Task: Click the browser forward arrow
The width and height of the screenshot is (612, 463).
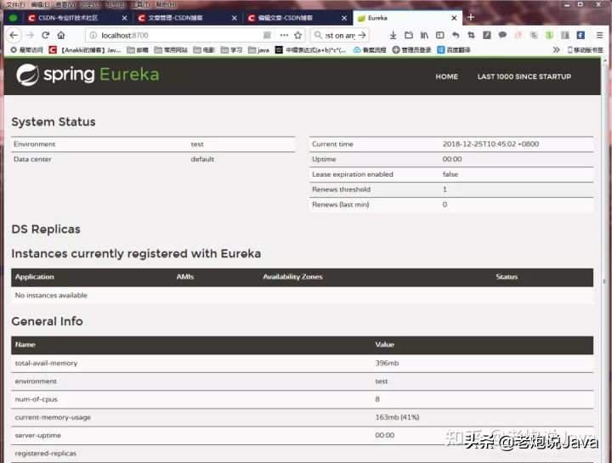Action: coord(30,35)
